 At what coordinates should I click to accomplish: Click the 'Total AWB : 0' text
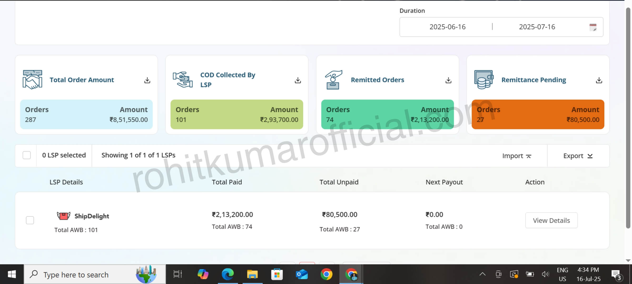pyautogui.click(x=444, y=227)
